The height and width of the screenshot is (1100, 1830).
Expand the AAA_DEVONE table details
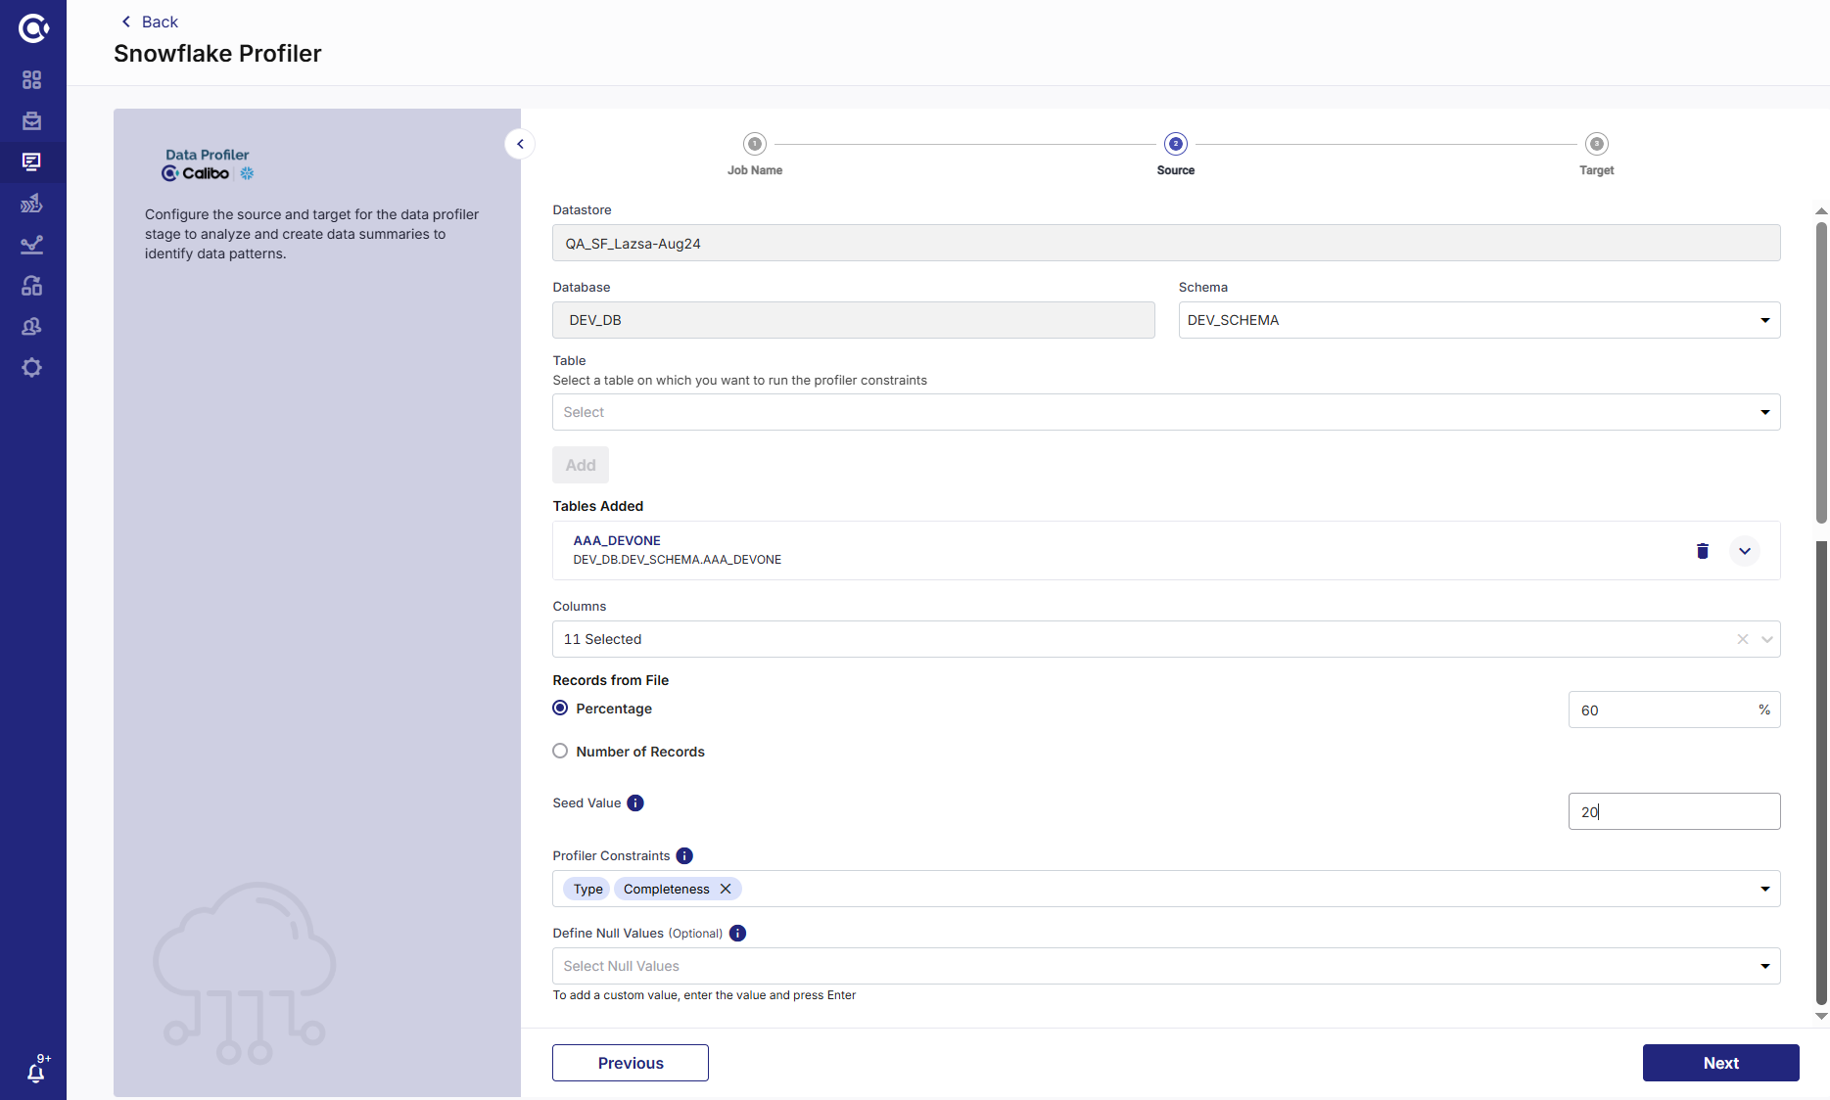click(1744, 551)
